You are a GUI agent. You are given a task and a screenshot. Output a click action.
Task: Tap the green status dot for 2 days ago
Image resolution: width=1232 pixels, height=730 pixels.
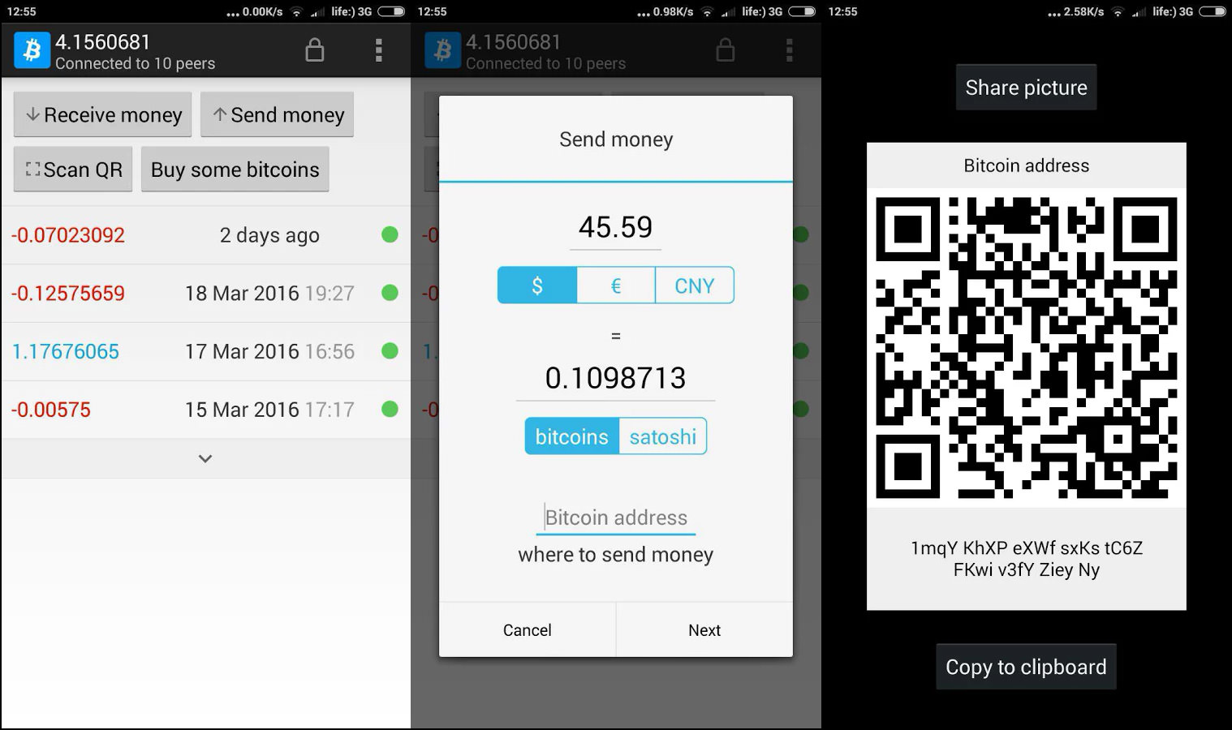390,234
